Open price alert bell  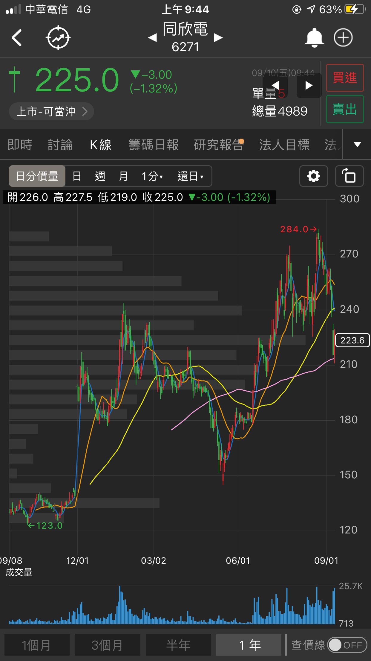(314, 38)
